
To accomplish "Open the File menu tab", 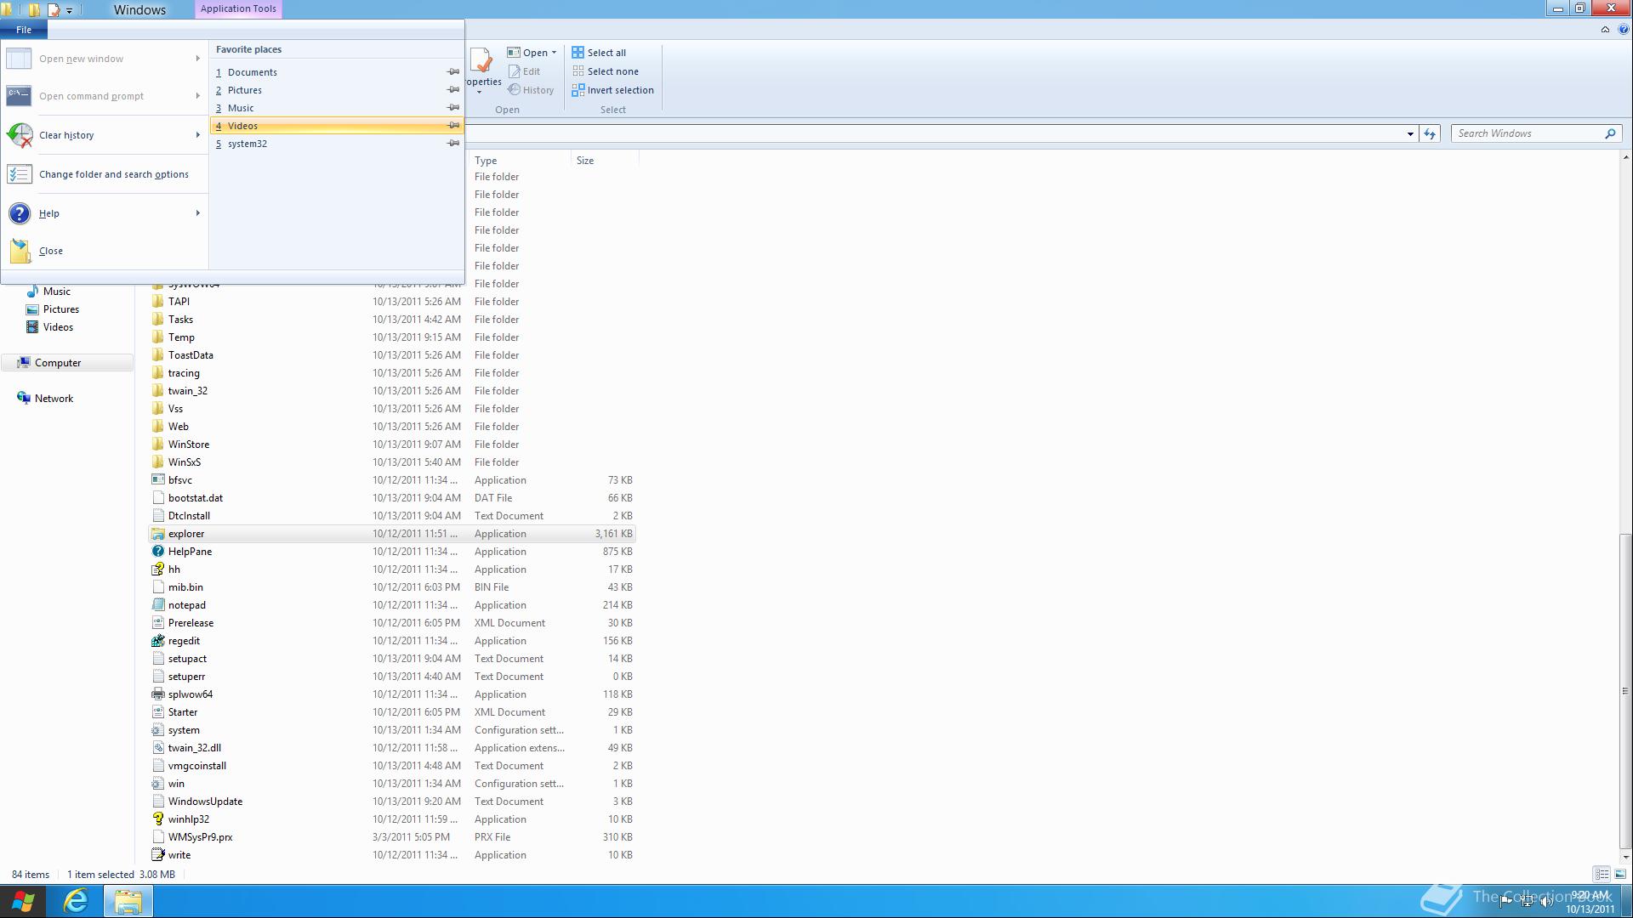I will pos(24,30).
